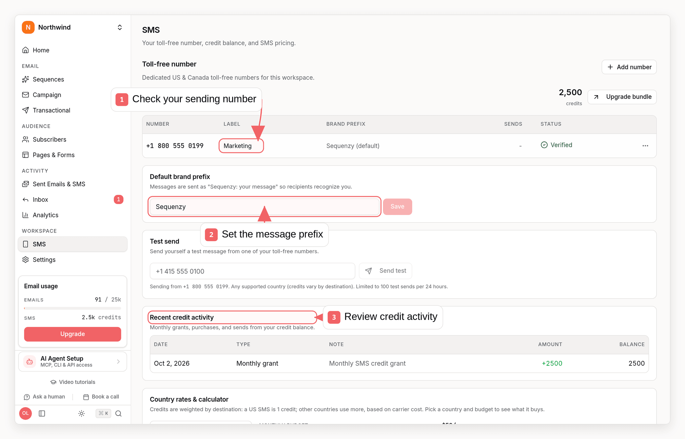Click Book a call link

[x=101, y=397]
